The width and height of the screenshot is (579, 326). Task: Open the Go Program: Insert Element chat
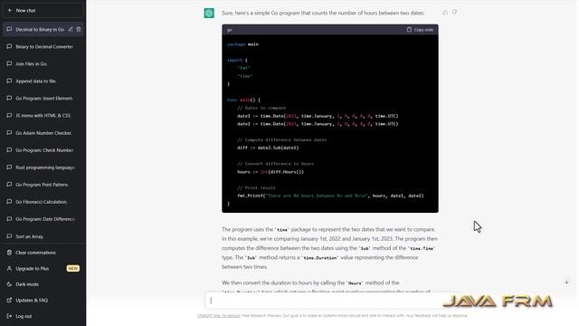coord(43,99)
